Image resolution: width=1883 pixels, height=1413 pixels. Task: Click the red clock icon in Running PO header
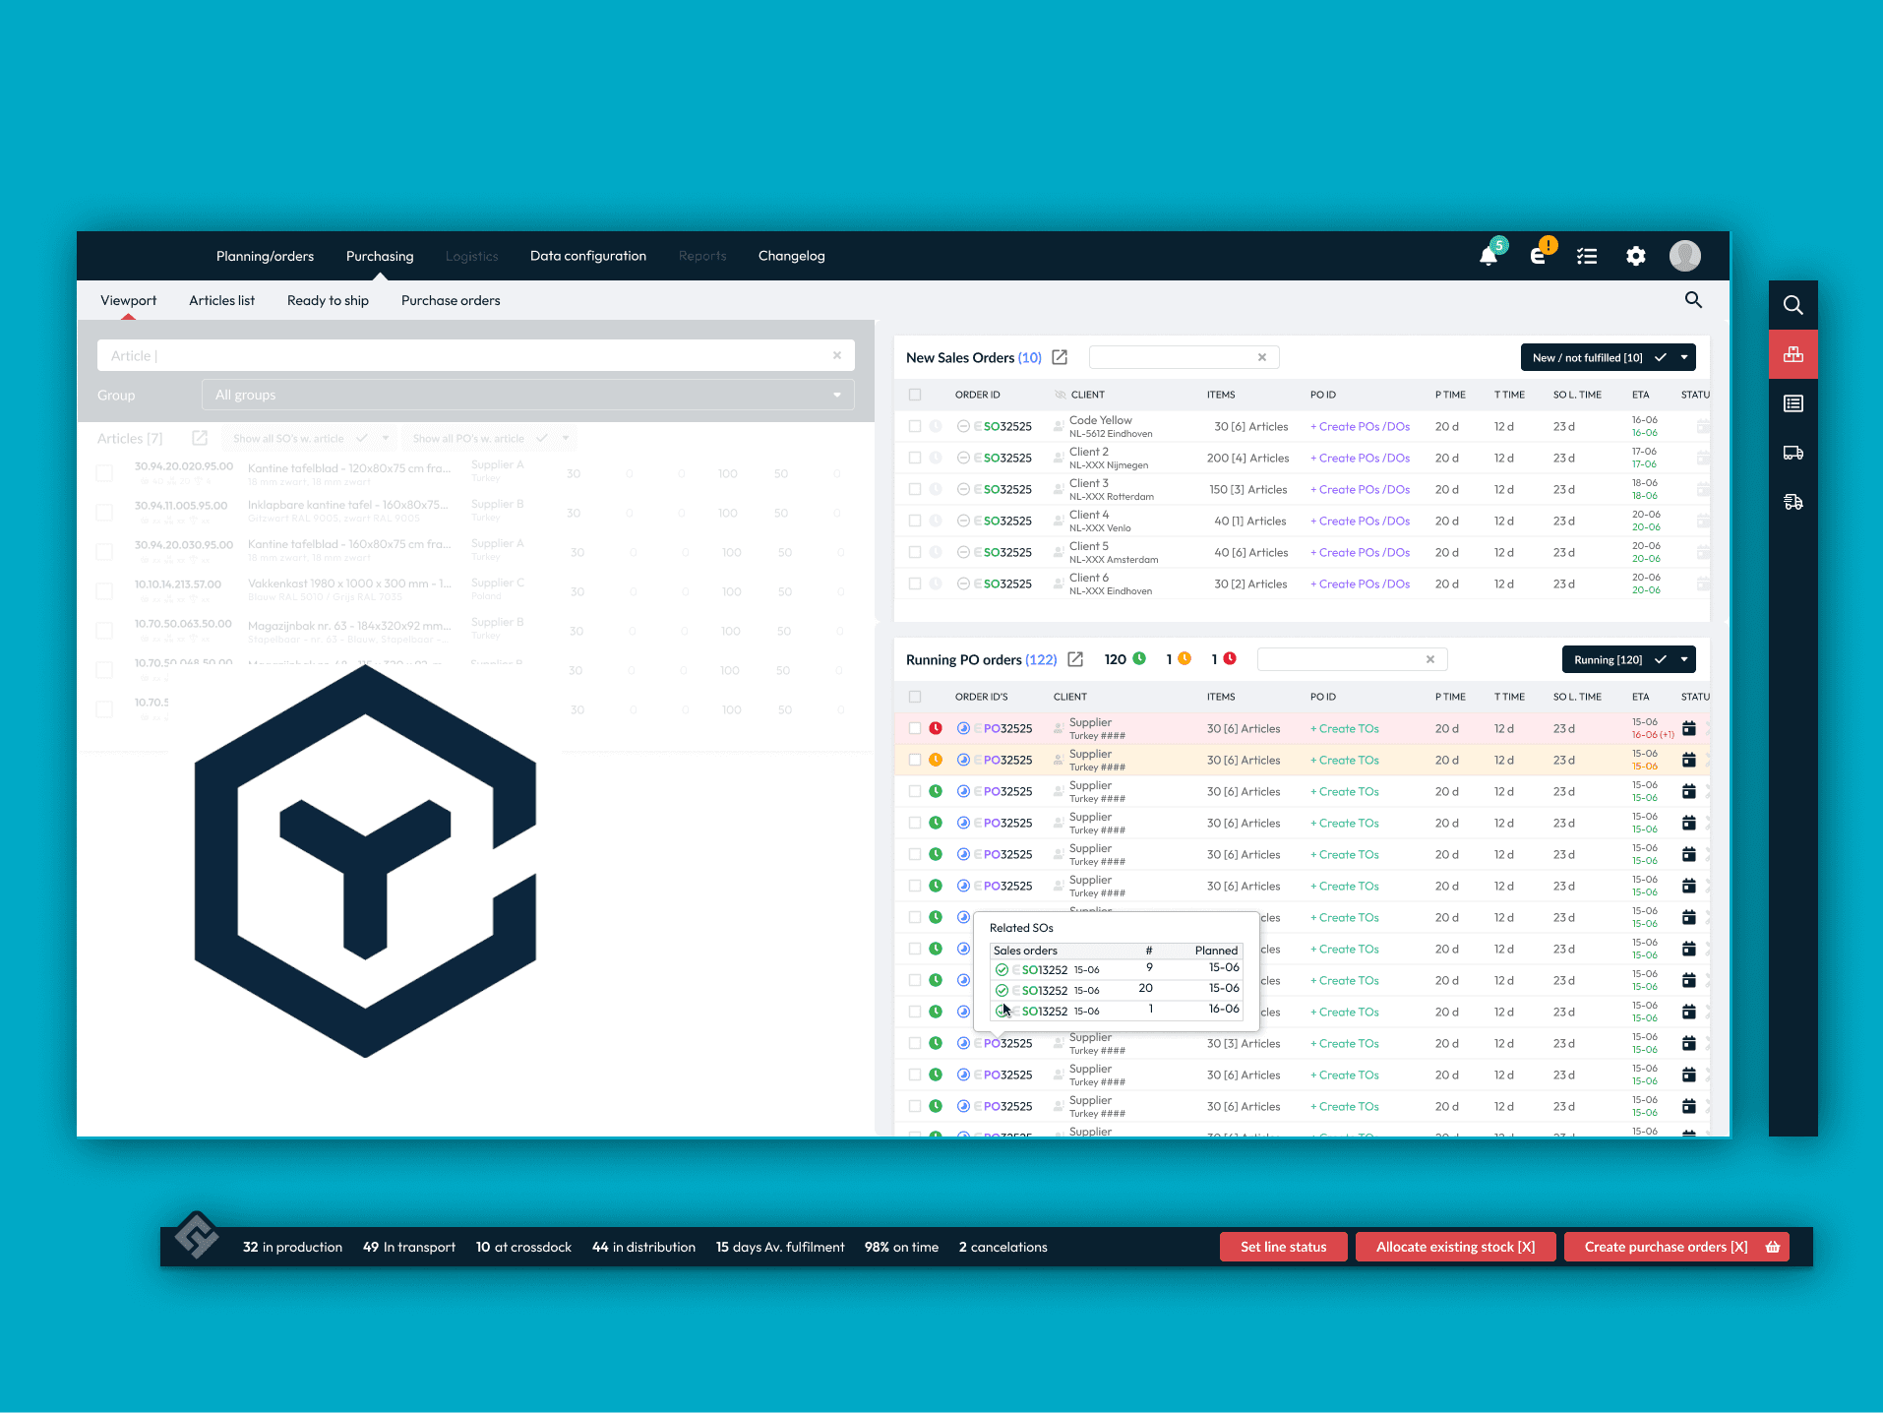[1230, 658]
